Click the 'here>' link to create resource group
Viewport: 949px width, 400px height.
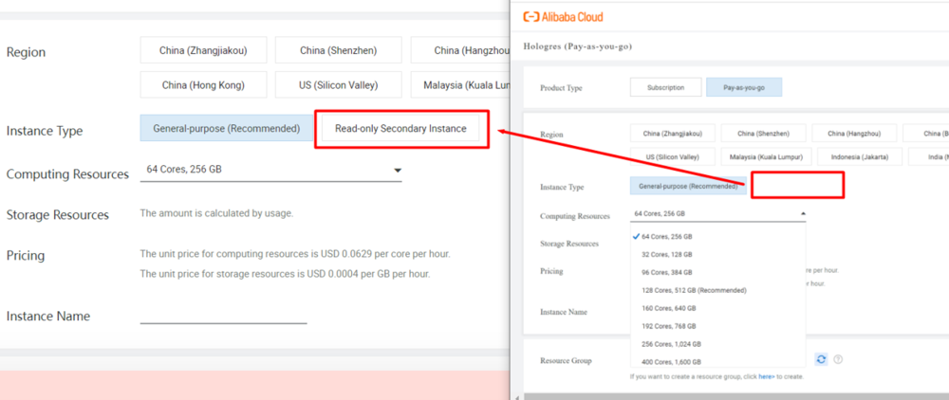tap(766, 376)
